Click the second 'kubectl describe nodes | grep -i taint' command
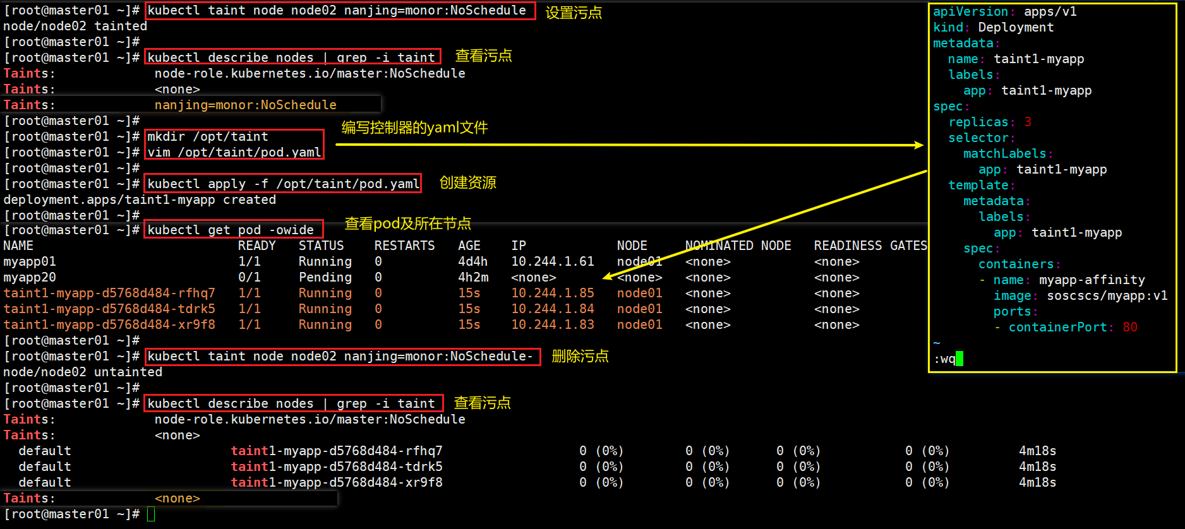The height and width of the screenshot is (529, 1185). click(x=291, y=403)
